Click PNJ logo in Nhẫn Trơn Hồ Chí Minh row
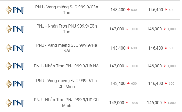The height and width of the screenshot is (112, 182). [x=15, y=103]
